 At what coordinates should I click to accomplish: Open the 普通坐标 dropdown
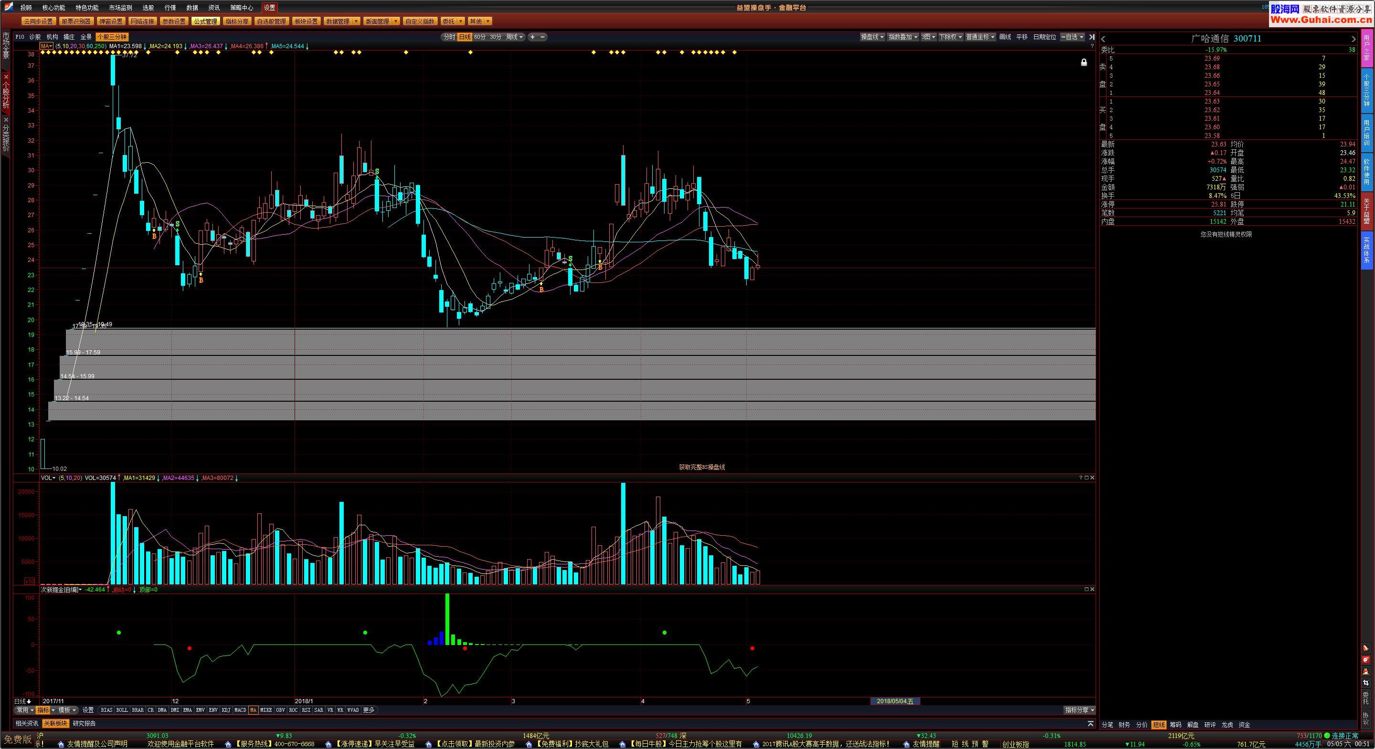coord(981,37)
